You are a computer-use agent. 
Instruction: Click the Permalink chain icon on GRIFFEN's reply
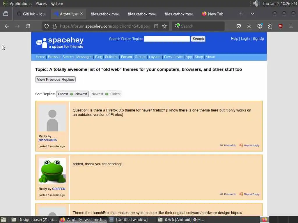point(221,194)
